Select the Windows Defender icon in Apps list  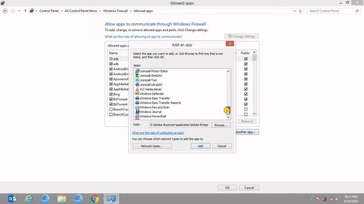pos(137,93)
